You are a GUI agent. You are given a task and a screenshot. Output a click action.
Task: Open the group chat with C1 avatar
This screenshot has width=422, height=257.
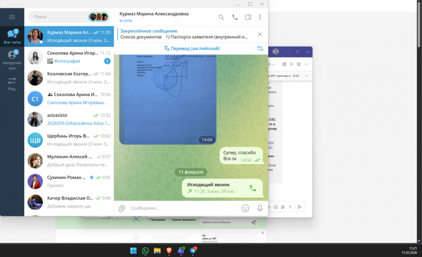pyautogui.click(x=69, y=98)
